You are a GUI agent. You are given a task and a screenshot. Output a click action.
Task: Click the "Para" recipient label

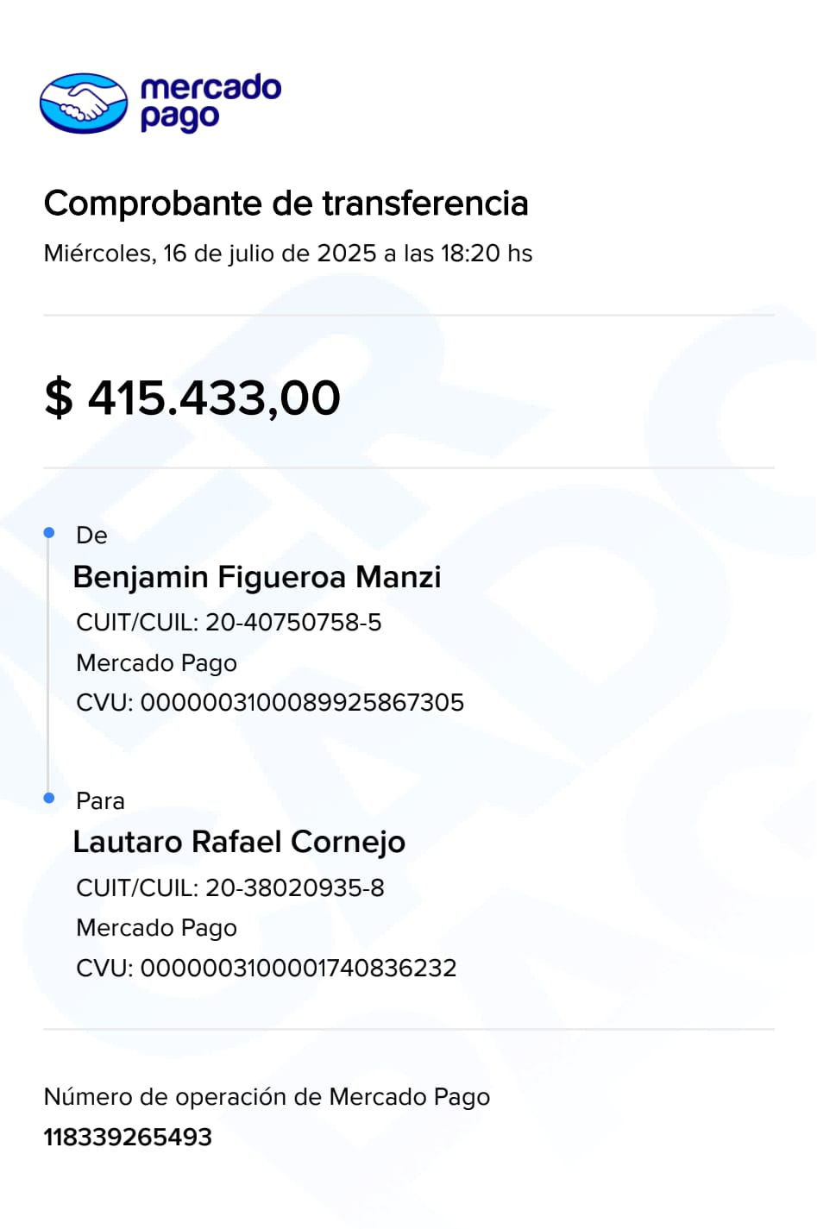tap(100, 801)
